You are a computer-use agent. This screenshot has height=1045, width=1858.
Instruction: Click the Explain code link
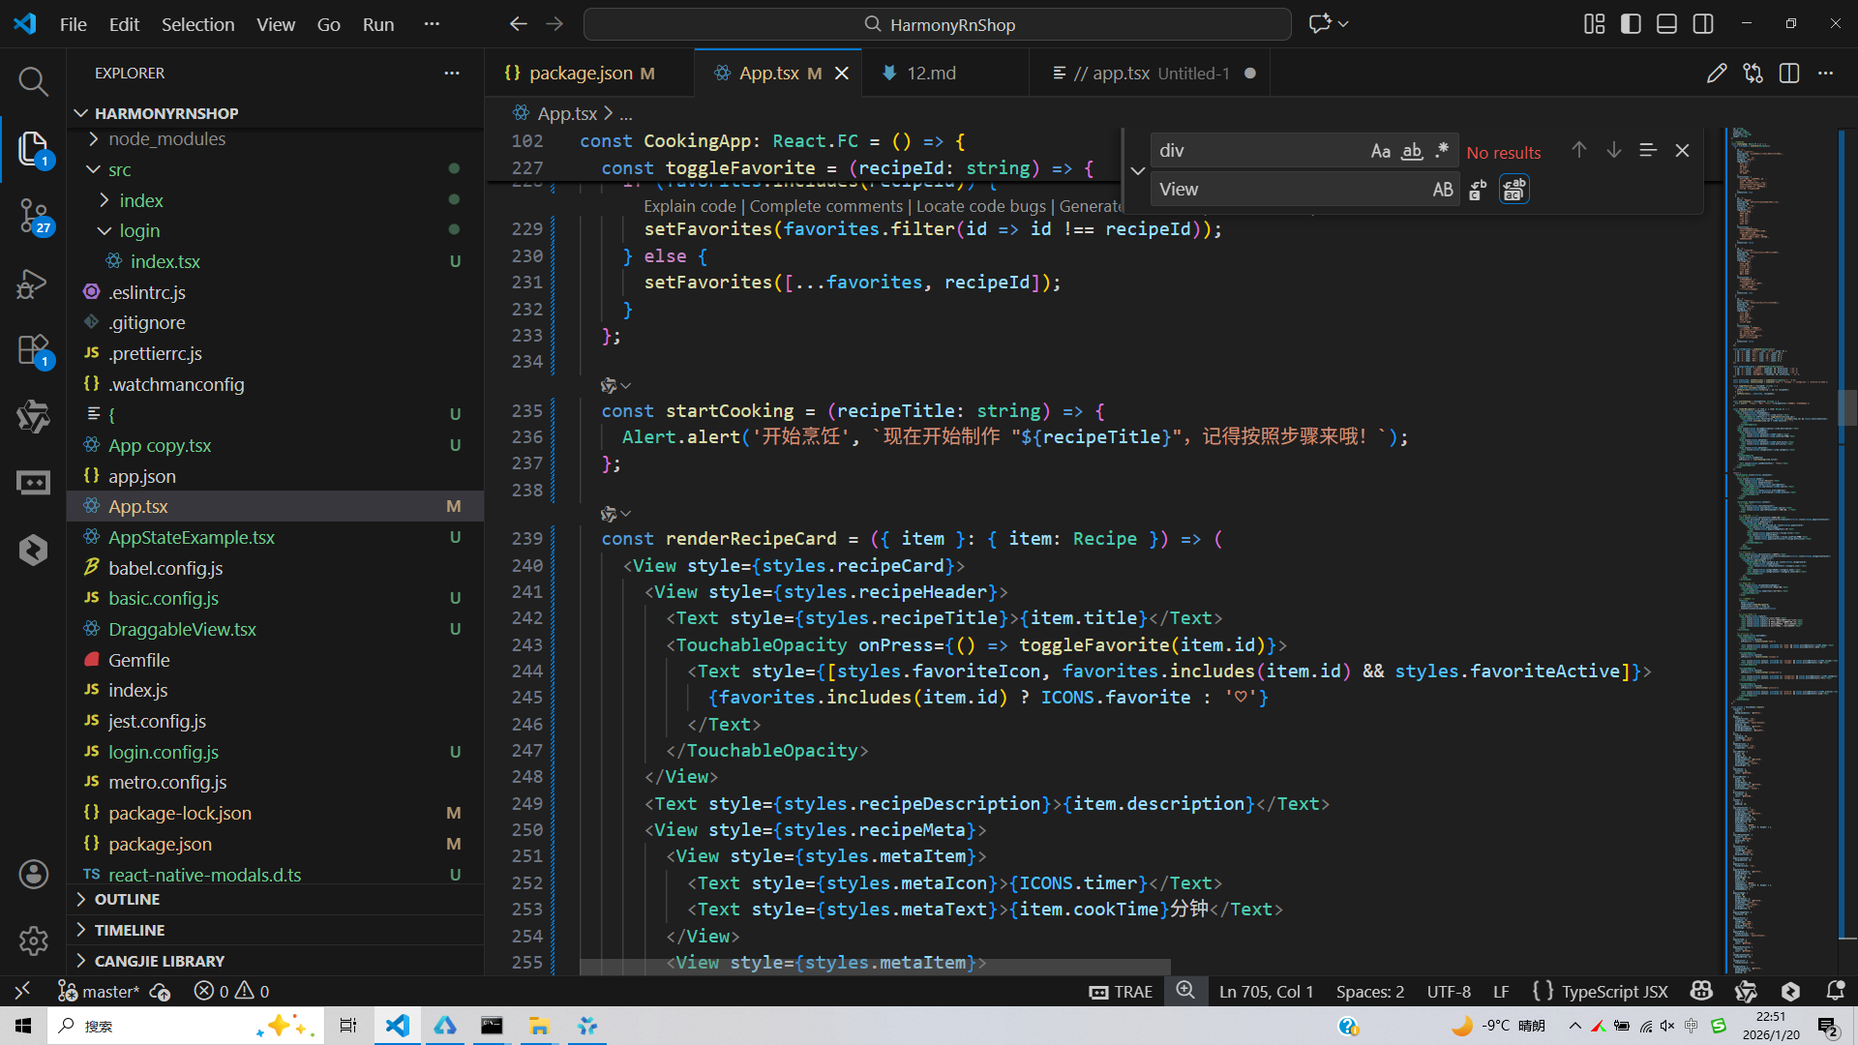pyautogui.click(x=689, y=206)
